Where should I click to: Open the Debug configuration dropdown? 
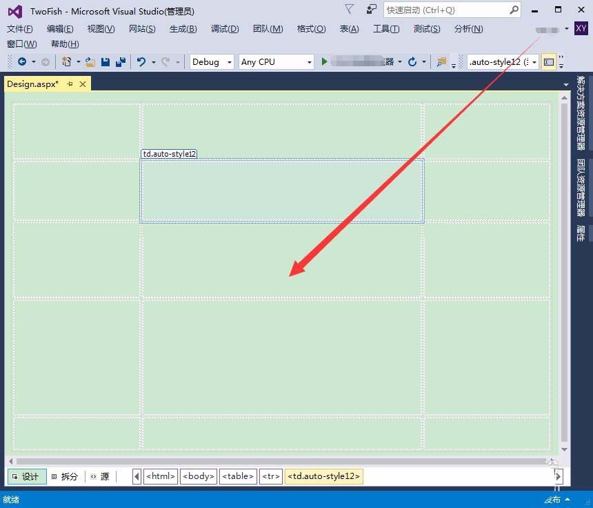pos(230,61)
